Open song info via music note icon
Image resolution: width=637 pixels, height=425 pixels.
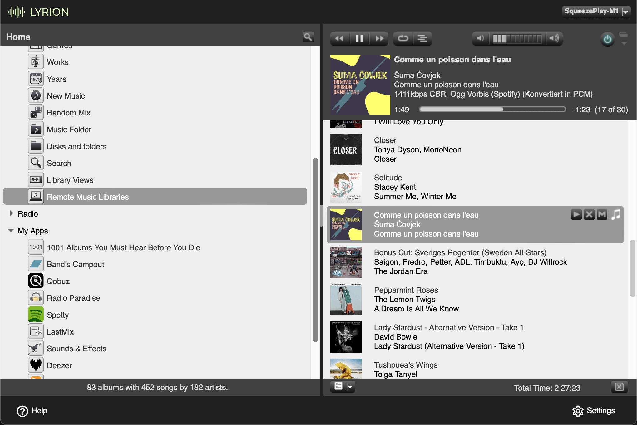[615, 214]
